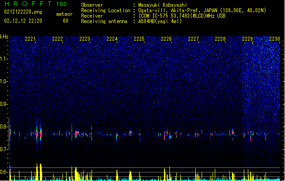285x181 pixels.
Task: Click the Ogata-vill. Akita-Pref. JAPAN location text
Action: point(202,10)
